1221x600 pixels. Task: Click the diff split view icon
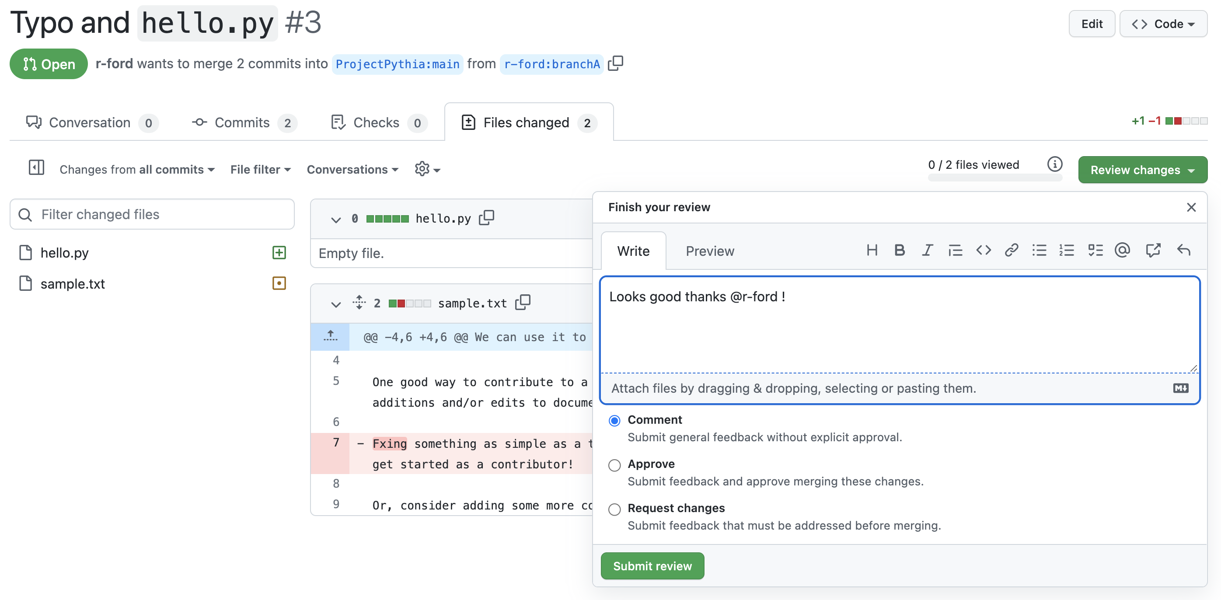[x=37, y=169]
